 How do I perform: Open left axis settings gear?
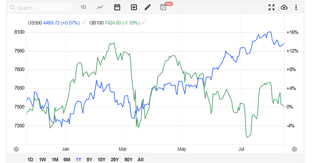click(x=16, y=149)
